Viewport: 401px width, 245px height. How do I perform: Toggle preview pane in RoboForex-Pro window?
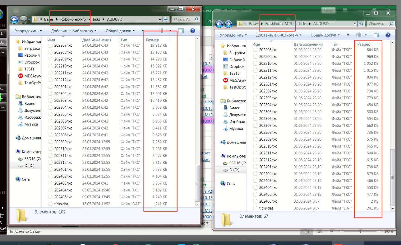(181, 31)
